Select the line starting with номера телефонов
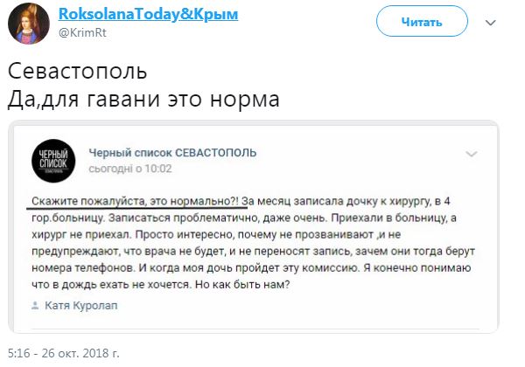Screen dimensions: 525x367 click(251, 268)
